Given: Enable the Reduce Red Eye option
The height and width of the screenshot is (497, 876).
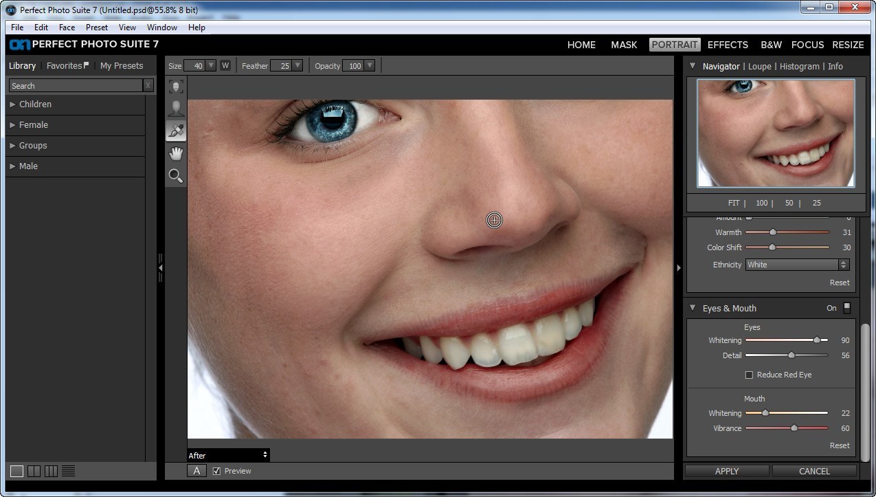Looking at the screenshot, I should tap(749, 375).
